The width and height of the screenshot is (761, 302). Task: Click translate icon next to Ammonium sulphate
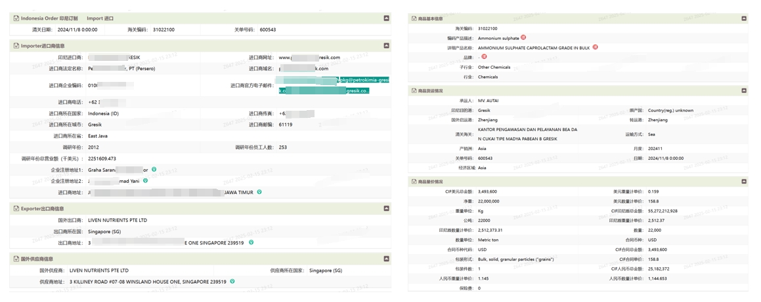pos(523,38)
